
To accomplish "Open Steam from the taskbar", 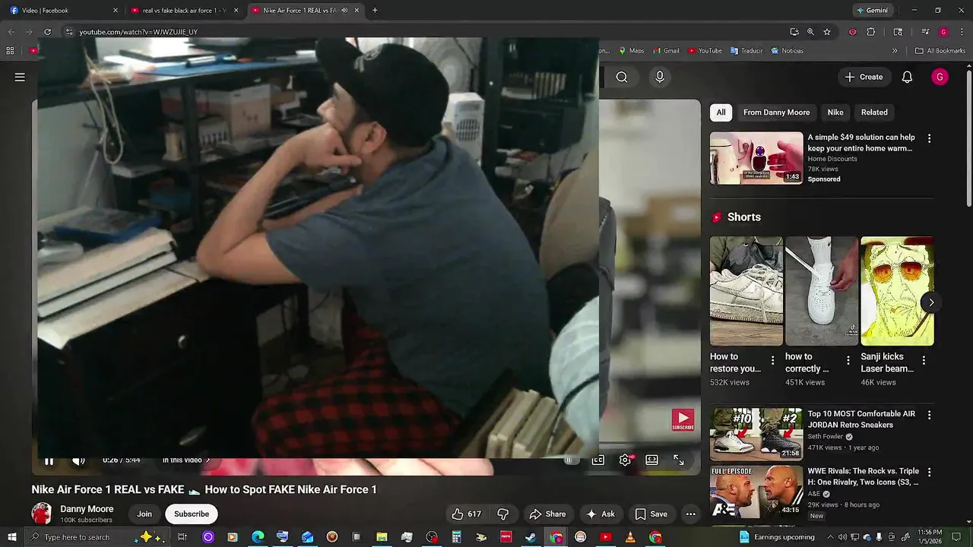I will click(531, 537).
